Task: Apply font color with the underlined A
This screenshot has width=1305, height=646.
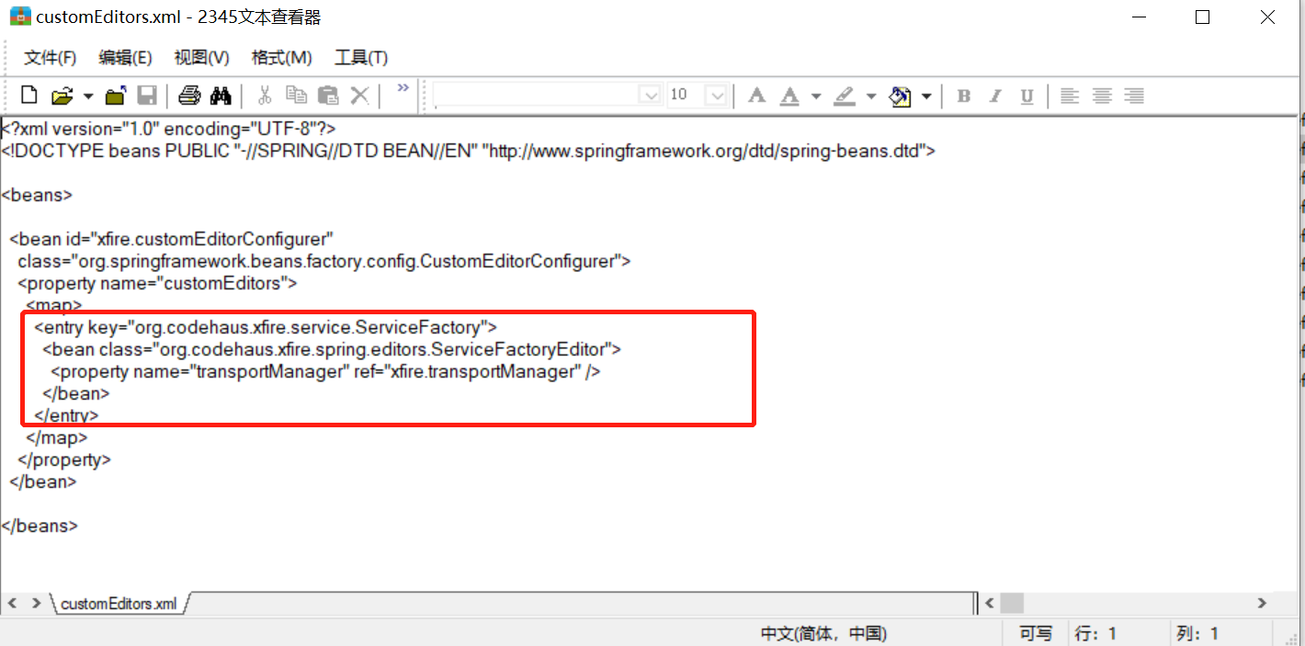Action: tap(789, 96)
